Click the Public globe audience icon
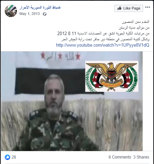Viewport: 154px width, 164px height. coord(45,14)
